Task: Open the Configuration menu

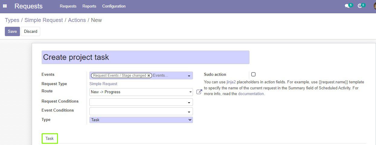Action: point(114,6)
